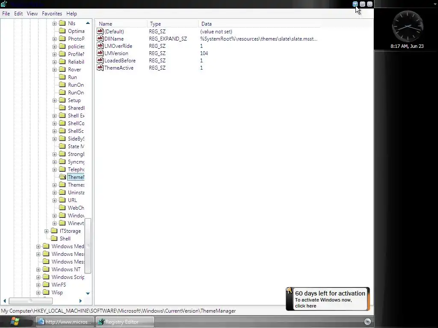The image size is (438, 328).
Task: Select the LMVersion value string icon
Action: point(100,53)
